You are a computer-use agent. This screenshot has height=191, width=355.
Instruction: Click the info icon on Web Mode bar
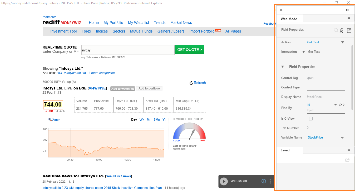pyautogui.click(x=264, y=181)
